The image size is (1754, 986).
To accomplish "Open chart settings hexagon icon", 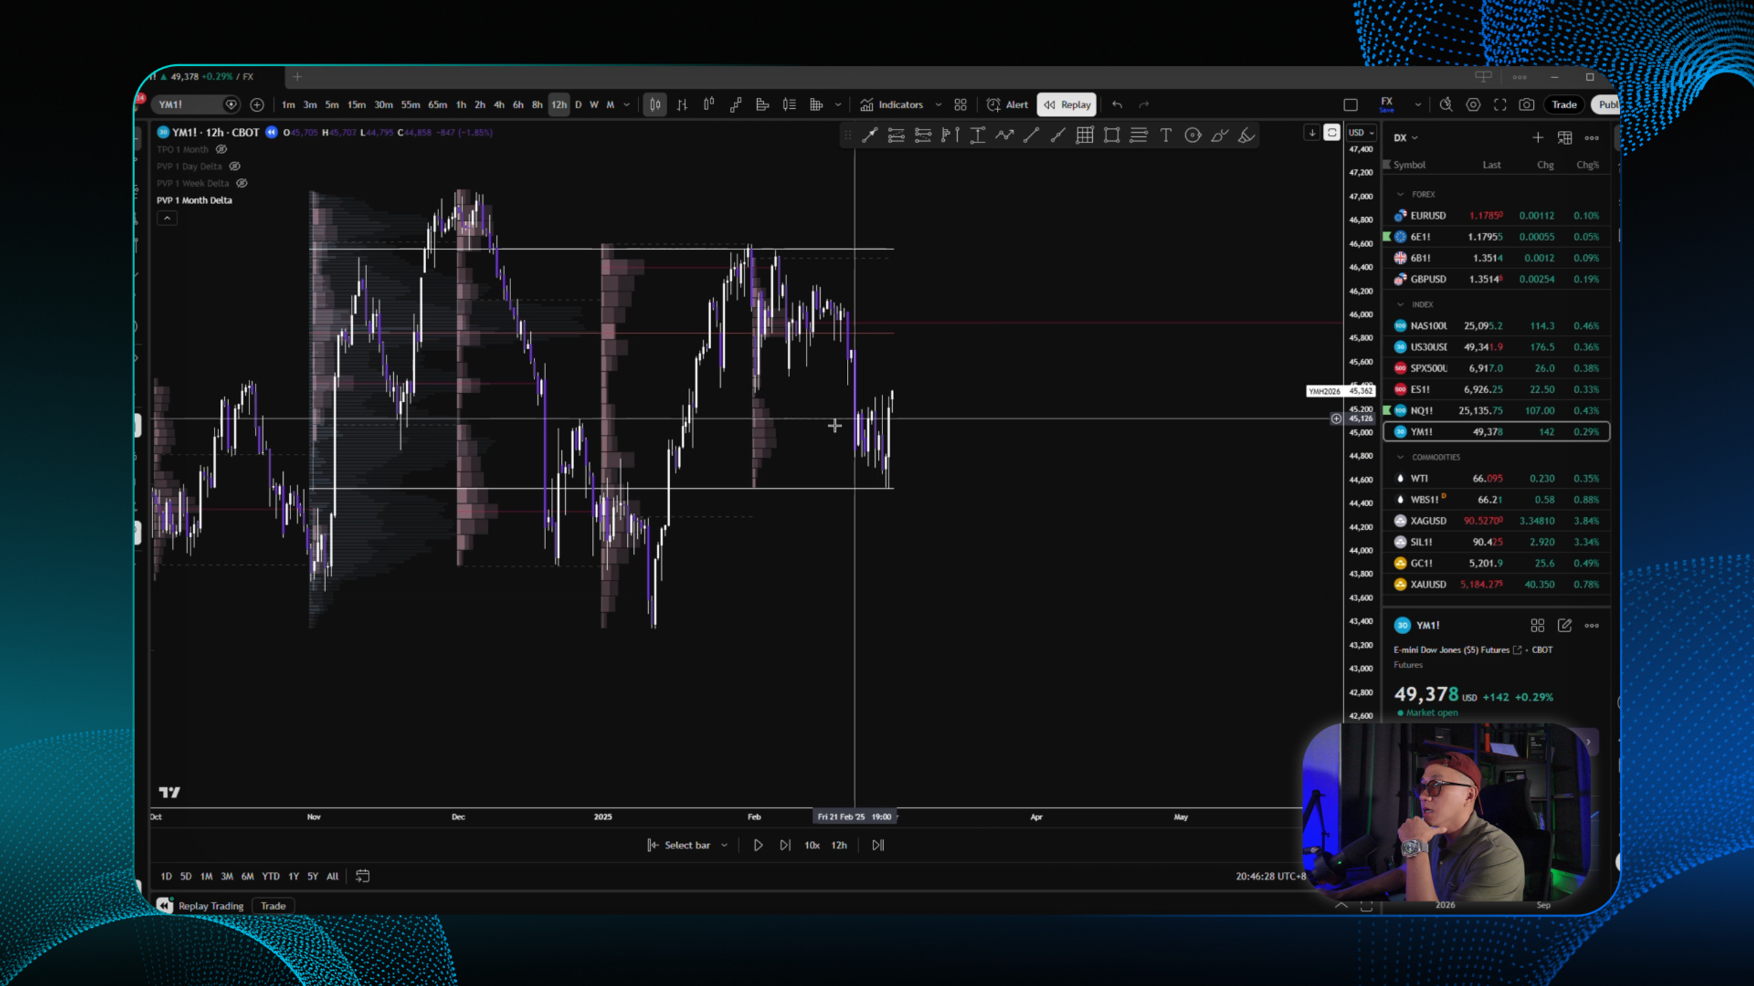I will [x=1473, y=105].
